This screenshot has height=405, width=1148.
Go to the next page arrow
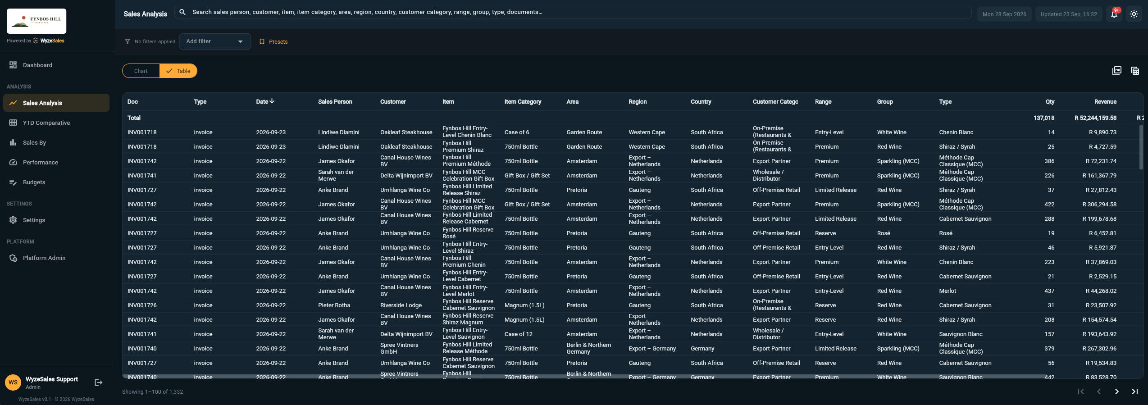pyautogui.click(x=1117, y=391)
